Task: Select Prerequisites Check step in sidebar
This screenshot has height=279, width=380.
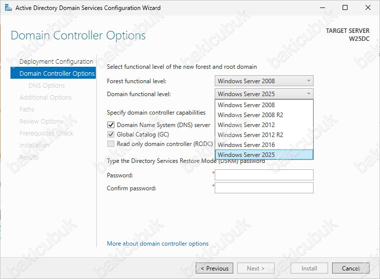Action: point(46,133)
